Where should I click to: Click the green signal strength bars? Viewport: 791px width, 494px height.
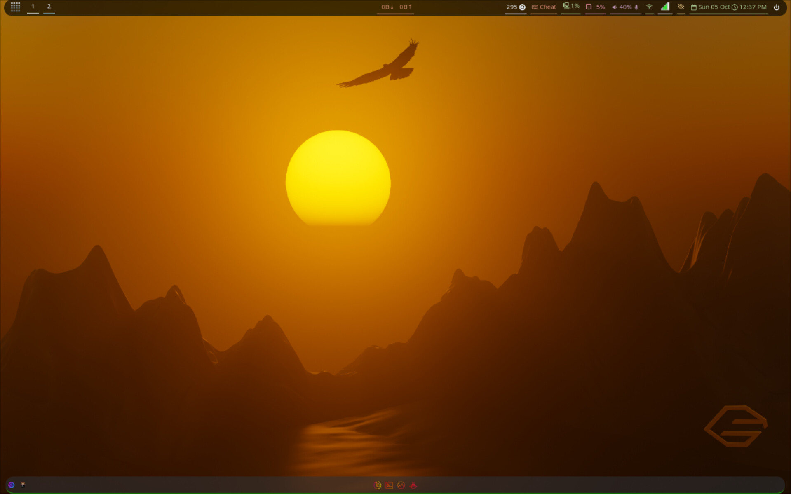tap(664, 7)
